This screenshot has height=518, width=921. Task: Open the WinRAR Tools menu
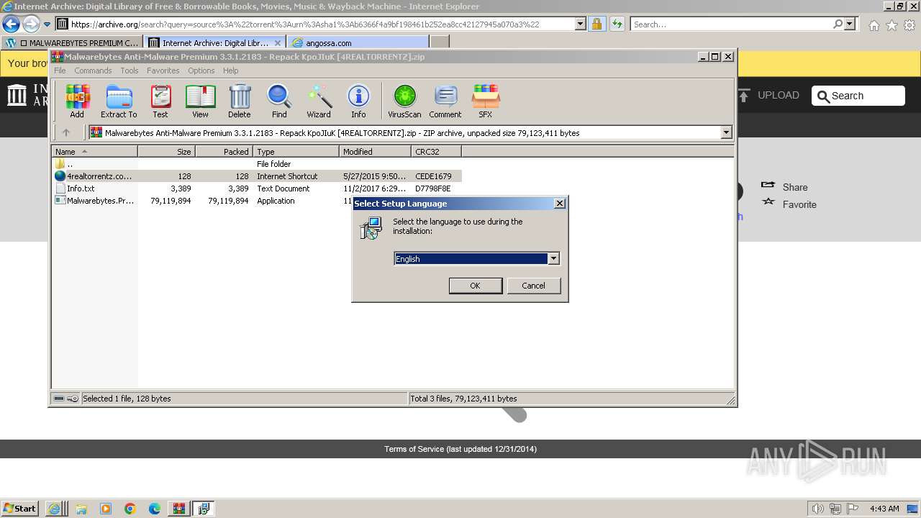point(130,71)
